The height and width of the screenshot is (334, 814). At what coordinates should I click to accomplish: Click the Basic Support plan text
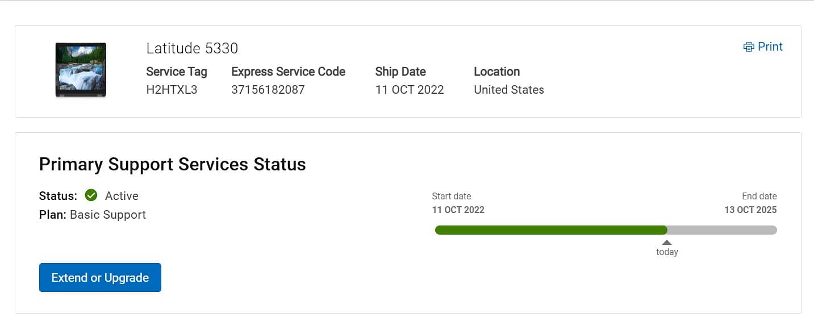click(108, 215)
